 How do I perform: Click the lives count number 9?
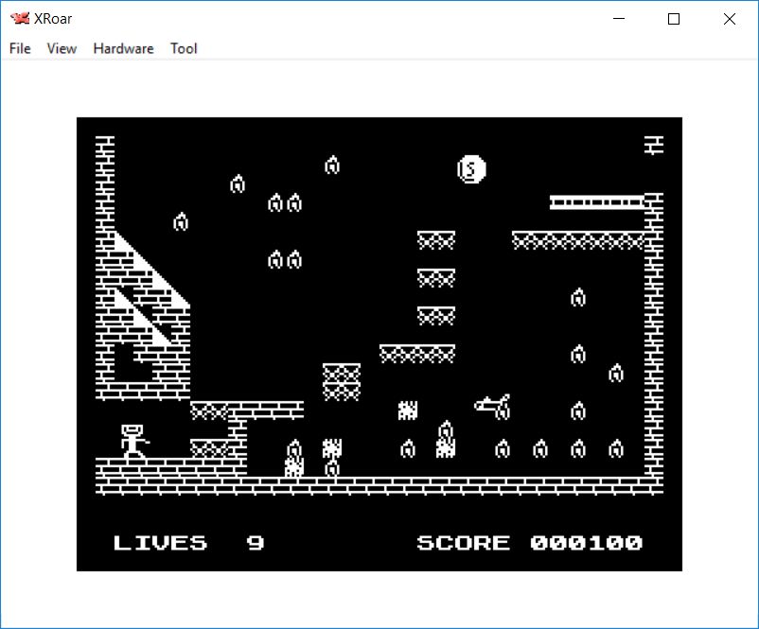256,543
